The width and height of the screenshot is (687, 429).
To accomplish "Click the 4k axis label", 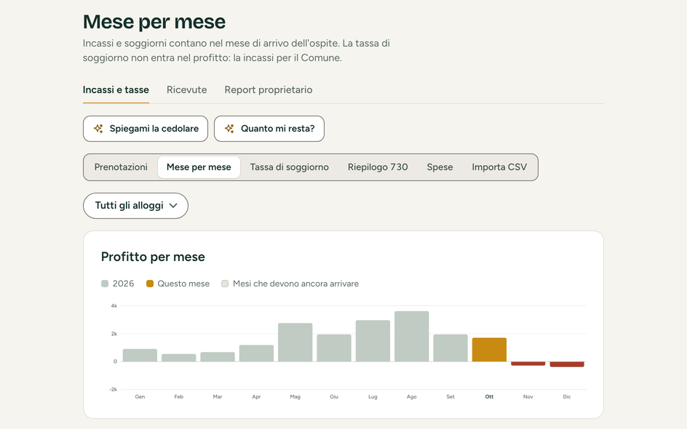I will point(114,306).
